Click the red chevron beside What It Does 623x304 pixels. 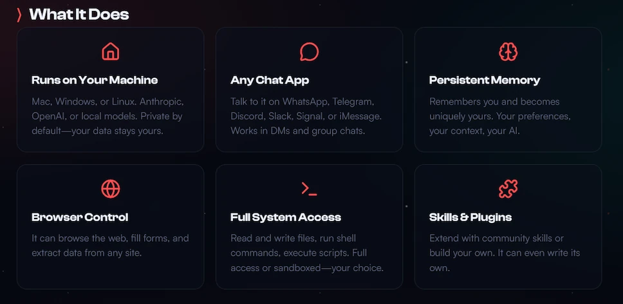tap(19, 14)
